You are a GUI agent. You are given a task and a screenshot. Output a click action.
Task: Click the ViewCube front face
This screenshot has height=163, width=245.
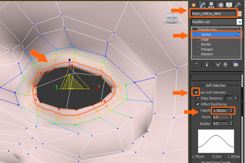point(169,18)
